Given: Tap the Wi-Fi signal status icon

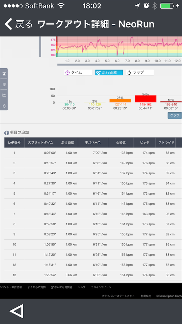Looking at the screenshot, I should [x=61, y=6].
